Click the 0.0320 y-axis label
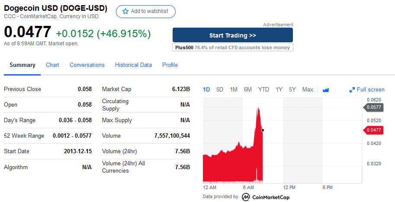Screen dimensions: 395x202 click(x=374, y=164)
